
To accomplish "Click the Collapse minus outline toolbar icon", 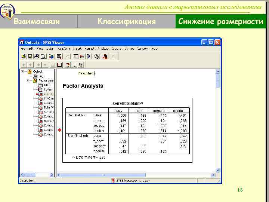I will click(x=45, y=65).
